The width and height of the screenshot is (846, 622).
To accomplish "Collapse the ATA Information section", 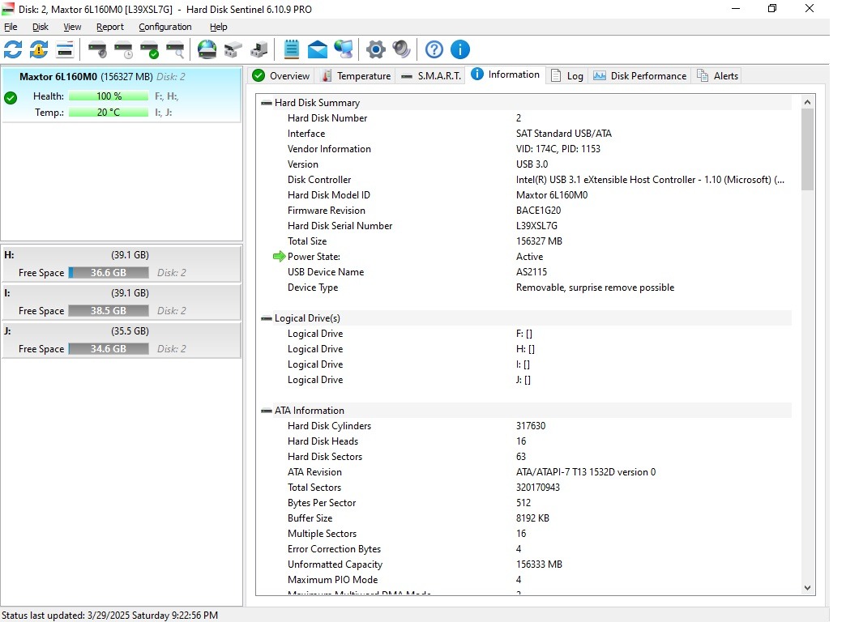I will pos(266,411).
